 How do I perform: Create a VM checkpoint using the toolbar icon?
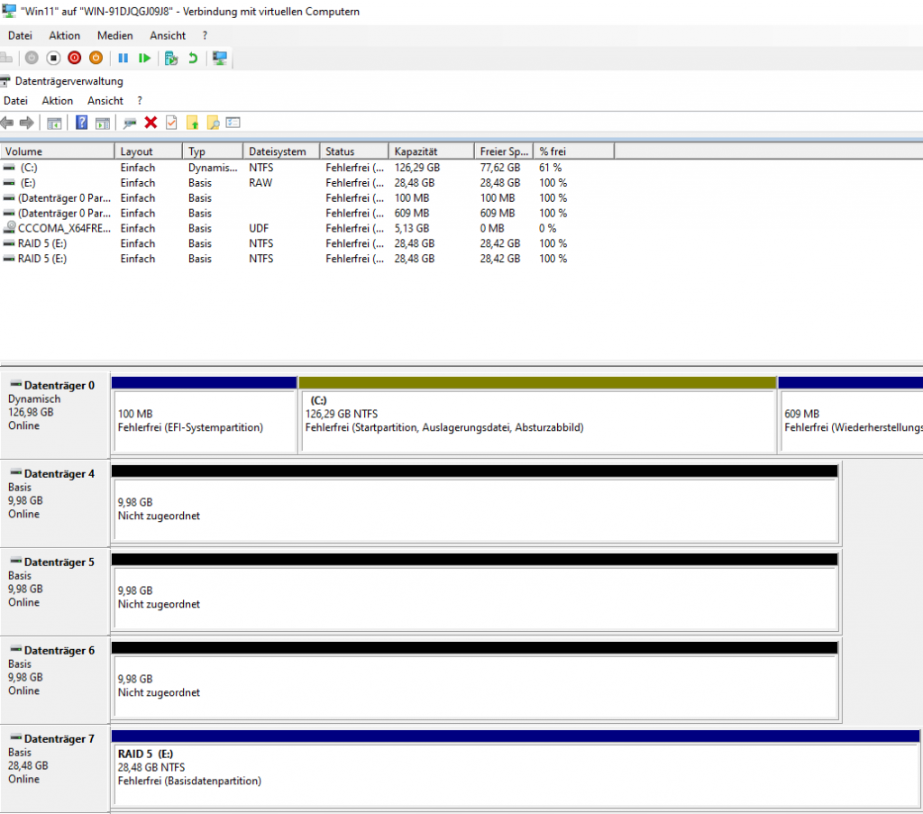pos(171,58)
